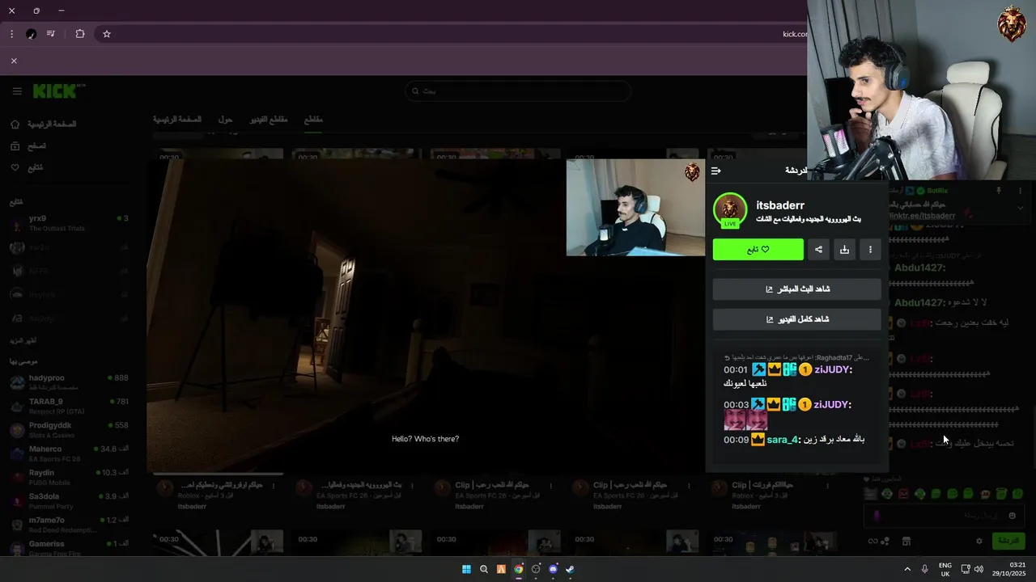Open the OBS taskbar icon

(536, 569)
